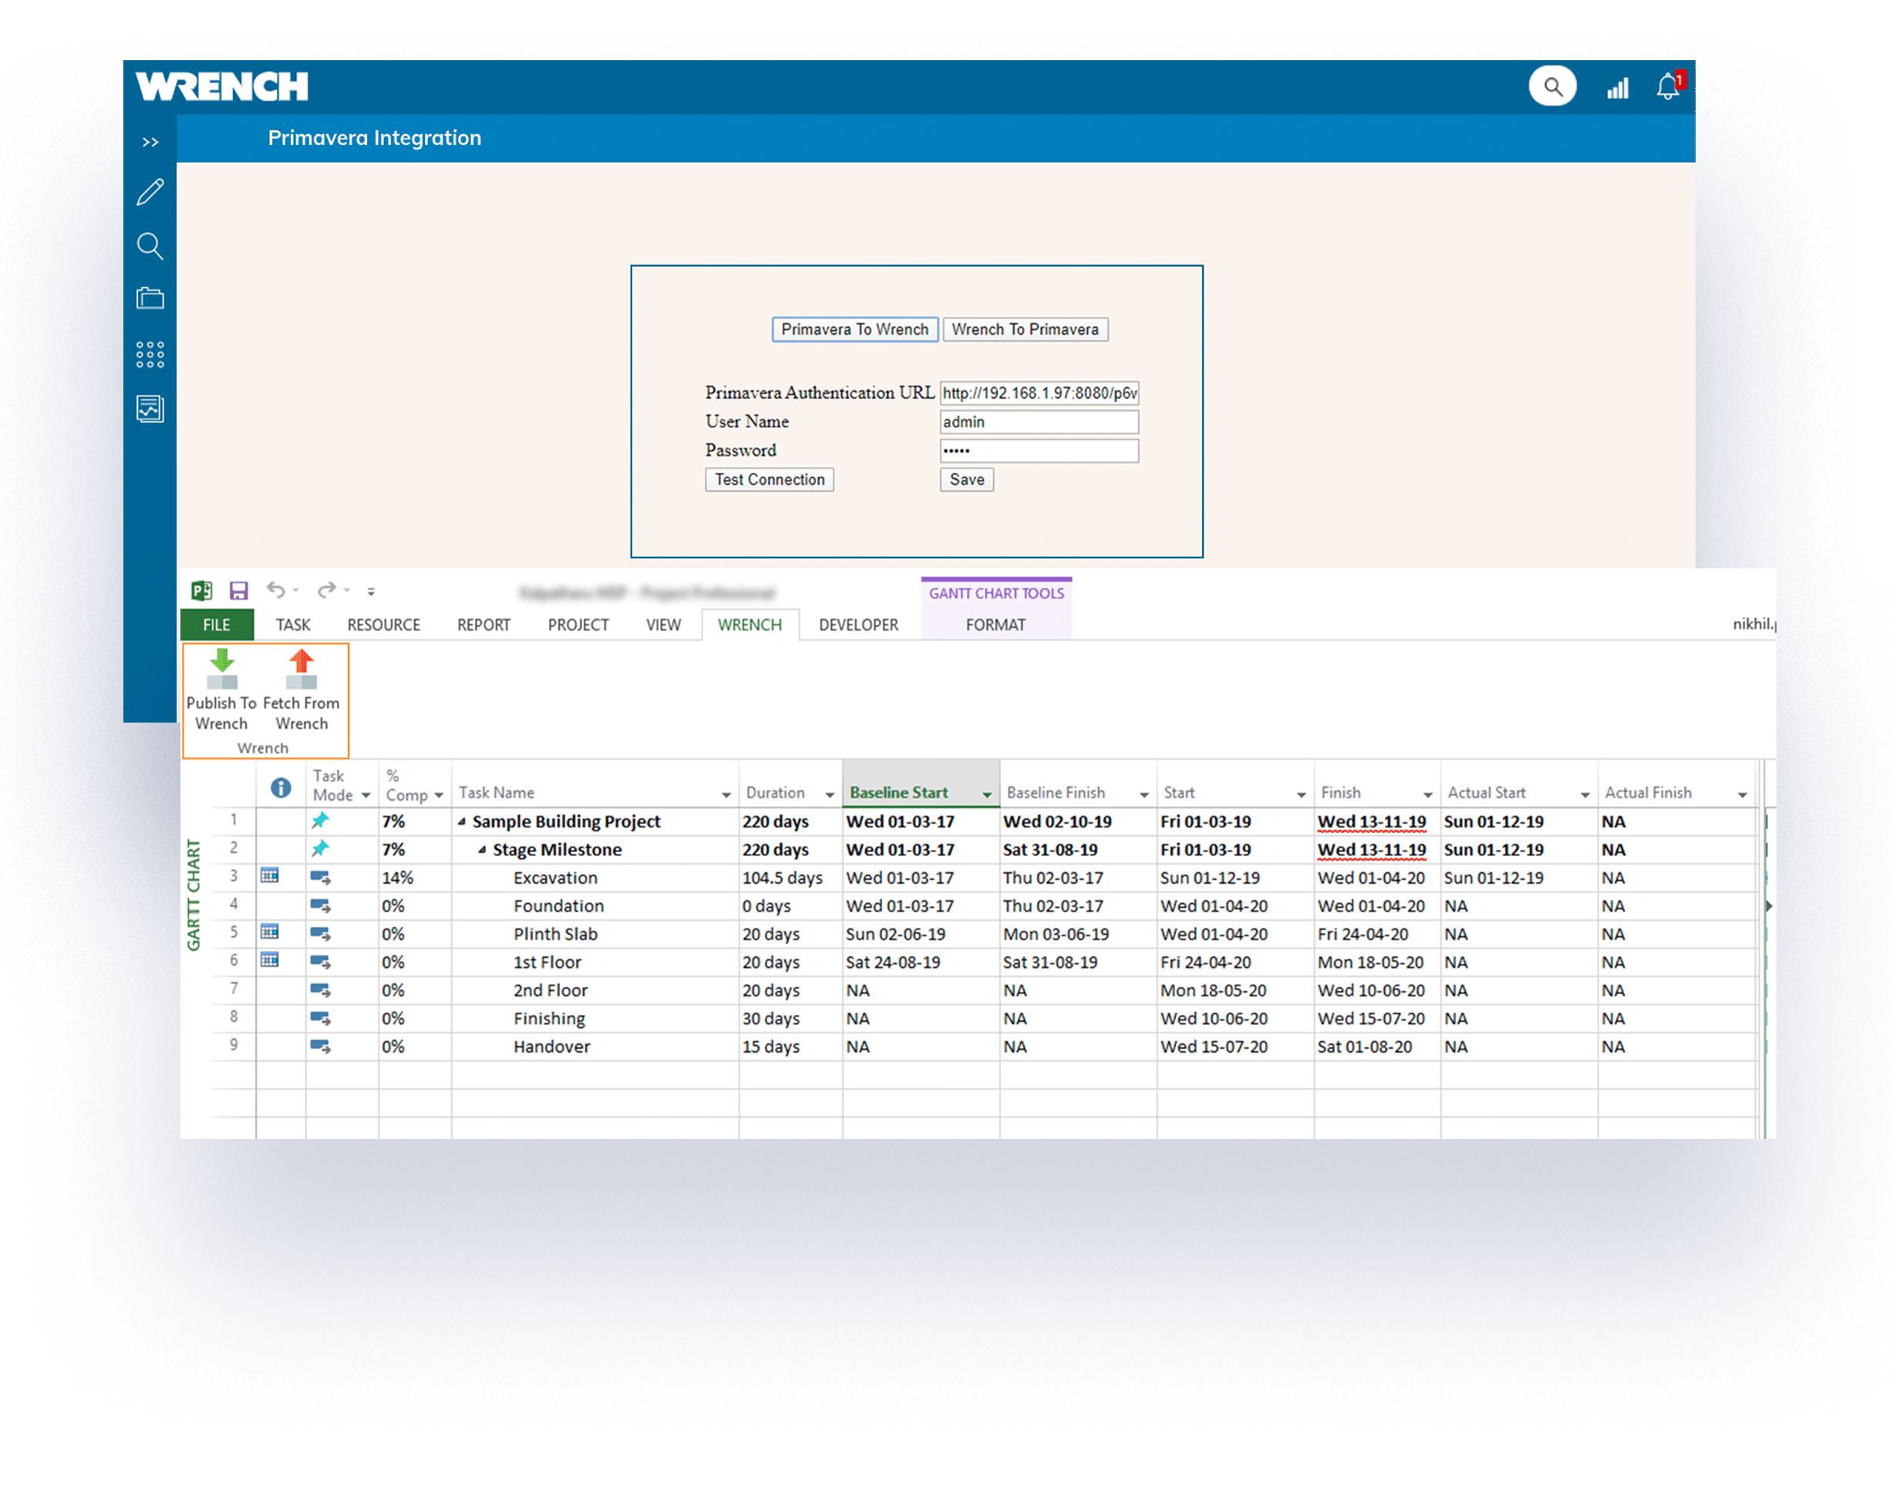Open the Baseline Start column dropdown
The height and width of the screenshot is (1500, 1890).
pos(987,795)
